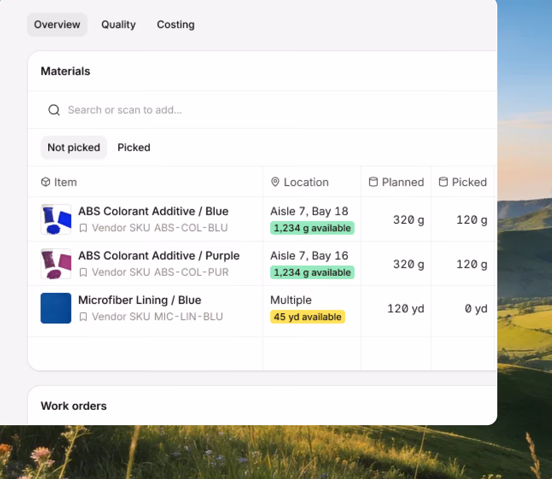Click the search magnifier icon
552x479 pixels.
click(54, 110)
